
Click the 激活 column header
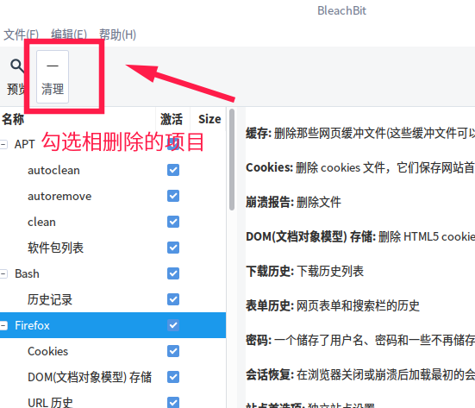click(172, 119)
